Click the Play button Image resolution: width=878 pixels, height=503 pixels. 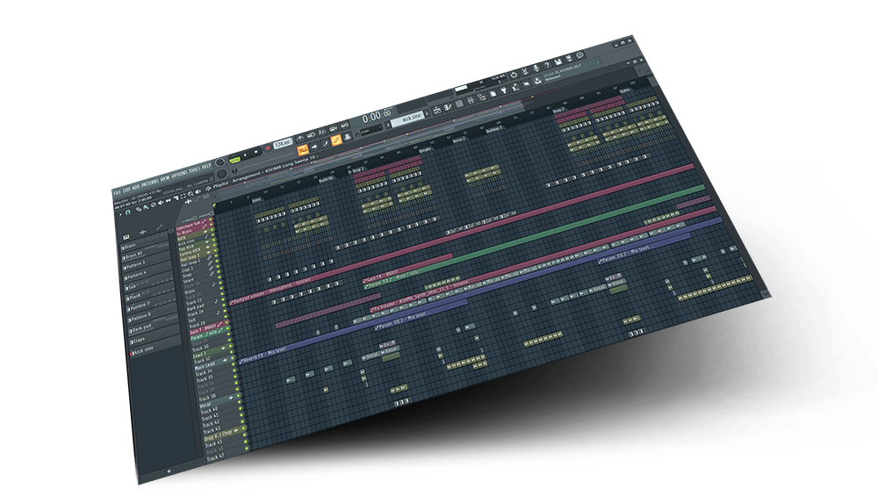[245, 154]
